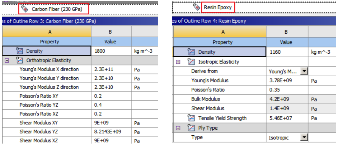The height and width of the screenshot is (145, 338).
Task: Click the Resin Epoxy material tag icon
Action: tap(197, 7)
